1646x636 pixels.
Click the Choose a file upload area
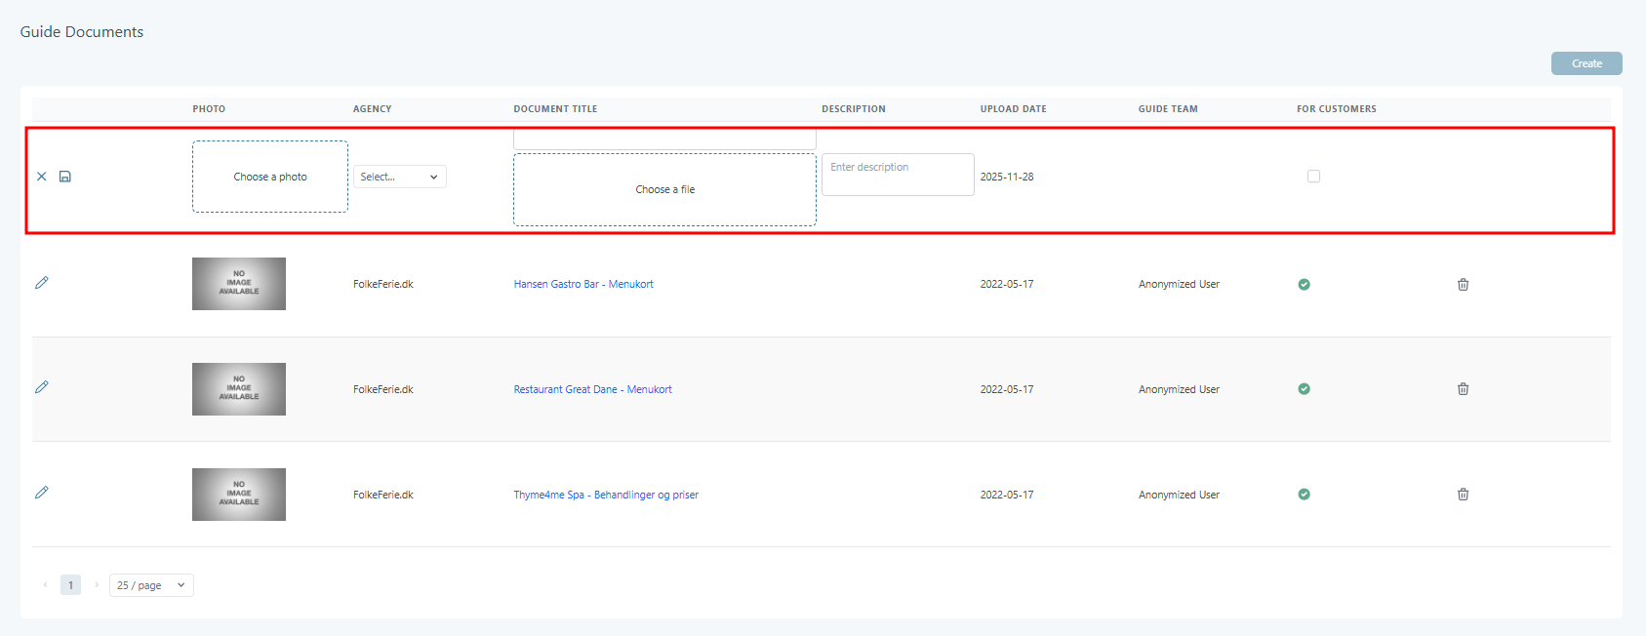click(x=664, y=190)
